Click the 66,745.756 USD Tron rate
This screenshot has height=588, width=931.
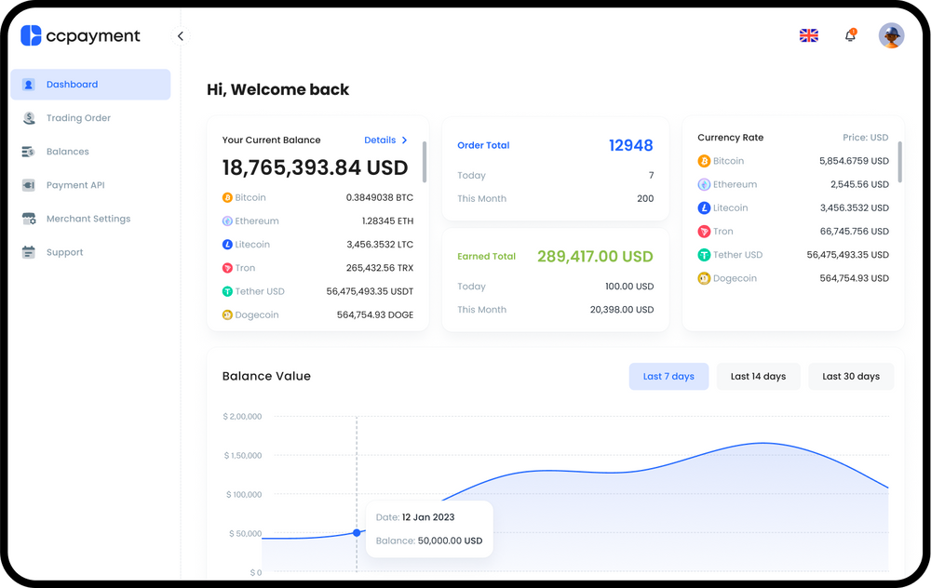(x=855, y=232)
